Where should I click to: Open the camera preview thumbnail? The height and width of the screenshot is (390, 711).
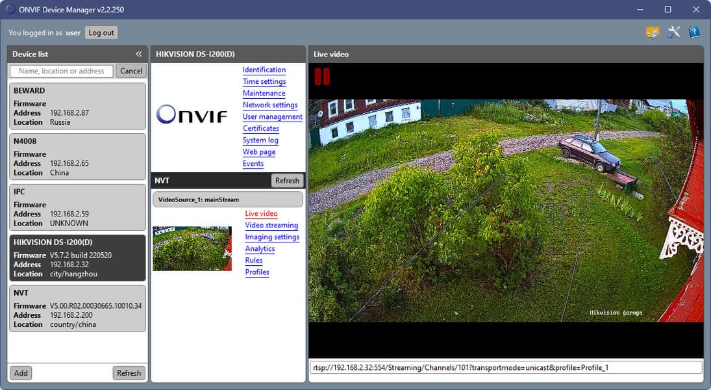pos(192,248)
